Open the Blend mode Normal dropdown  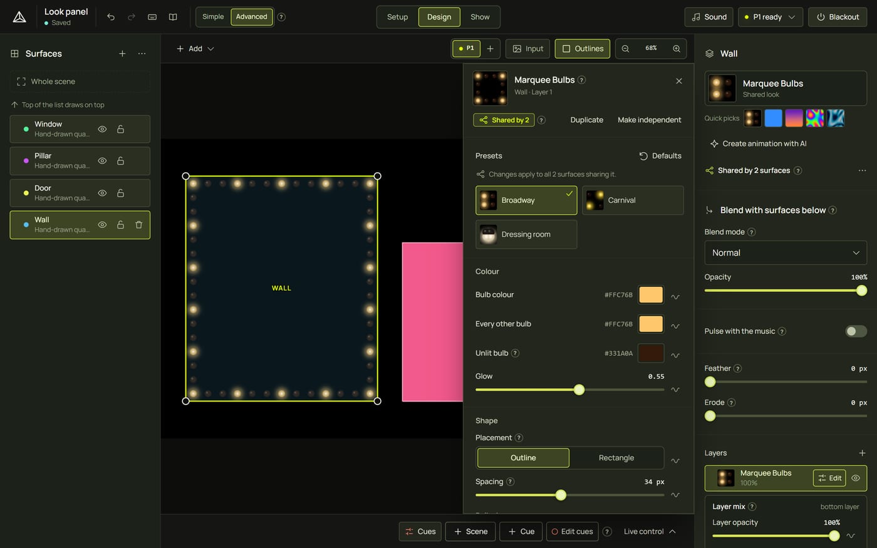[x=786, y=252]
